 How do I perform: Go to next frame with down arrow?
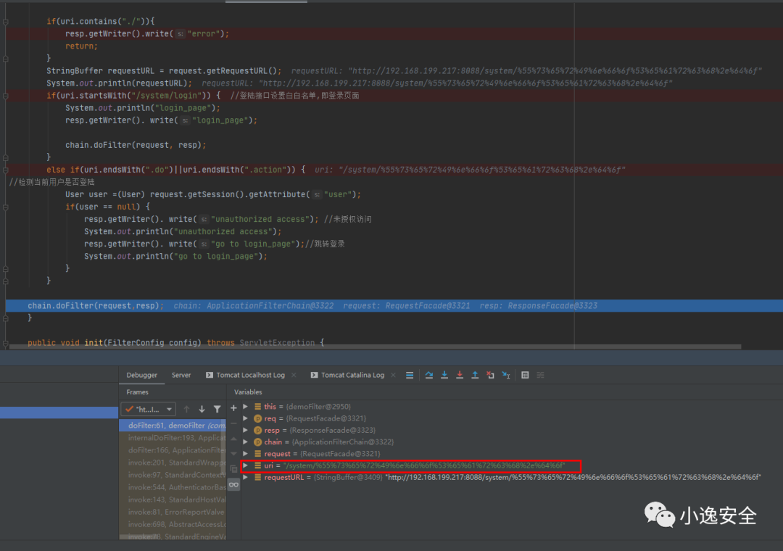pos(202,409)
